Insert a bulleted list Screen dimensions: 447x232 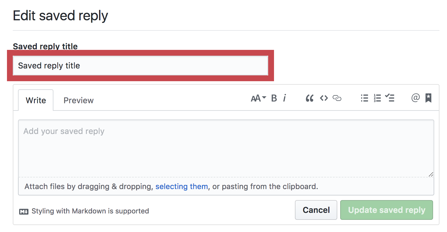click(x=364, y=98)
